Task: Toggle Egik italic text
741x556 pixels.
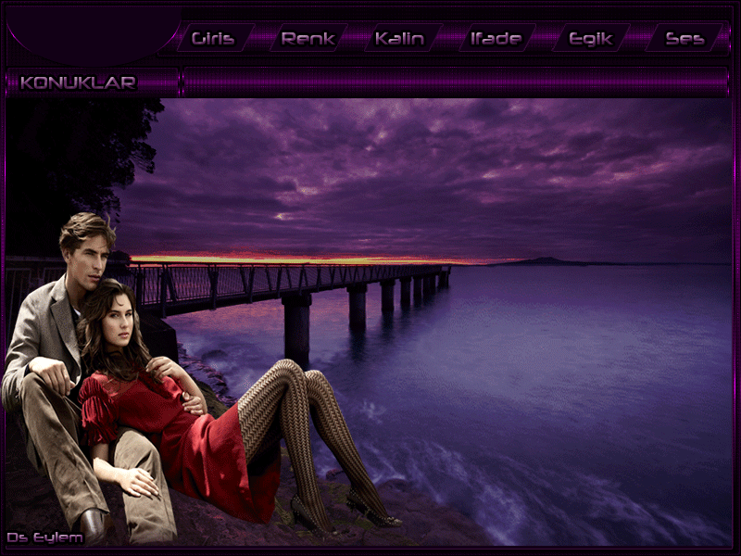Action: (590, 39)
